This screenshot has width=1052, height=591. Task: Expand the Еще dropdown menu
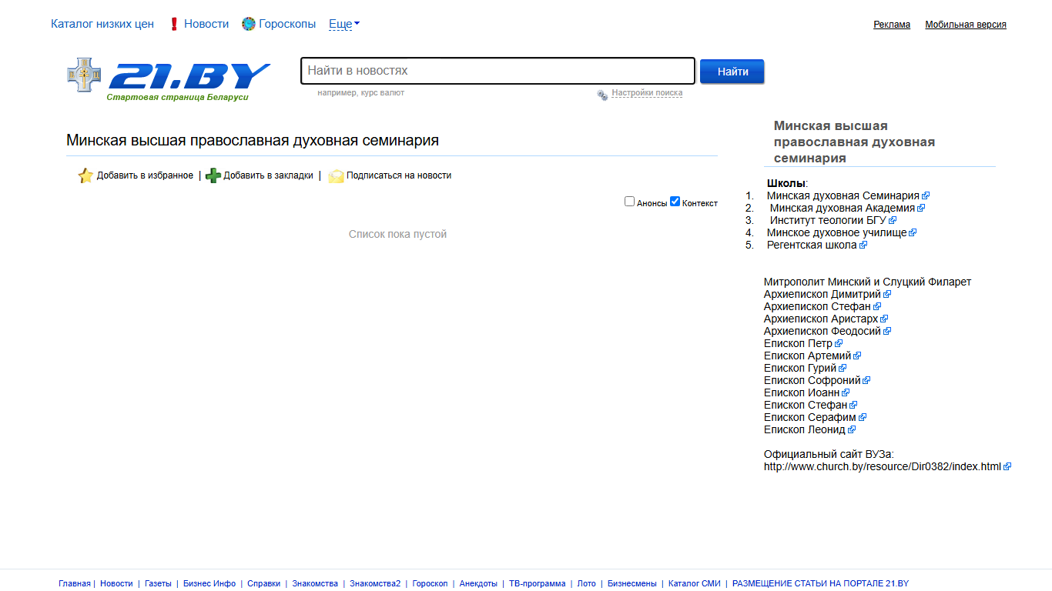click(343, 24)
